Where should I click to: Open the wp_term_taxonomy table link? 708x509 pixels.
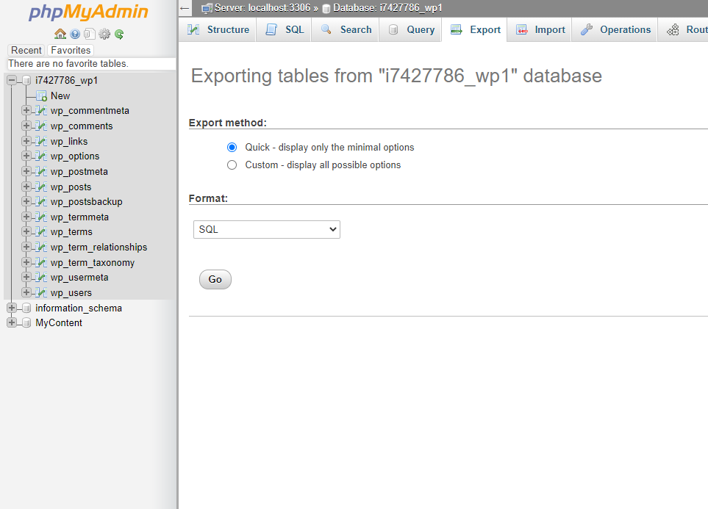(93, 263)
